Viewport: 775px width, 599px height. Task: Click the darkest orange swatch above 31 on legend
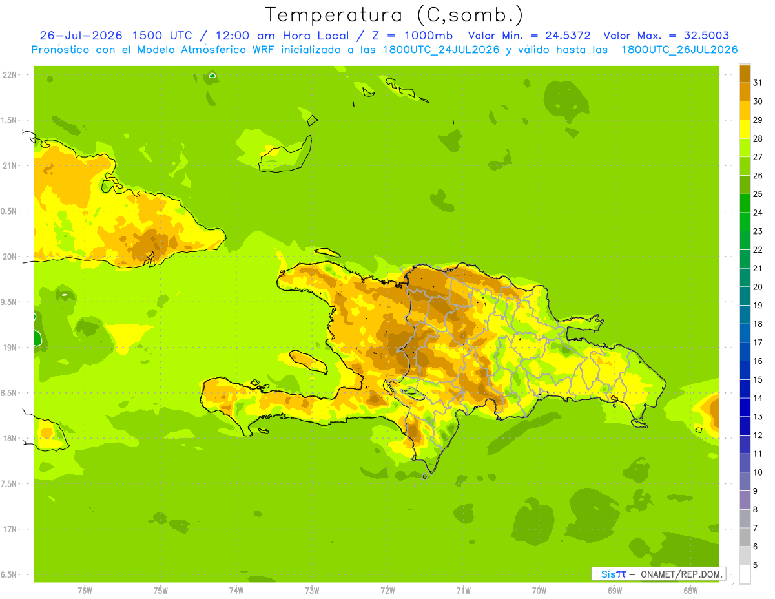(x=745, y=74)
